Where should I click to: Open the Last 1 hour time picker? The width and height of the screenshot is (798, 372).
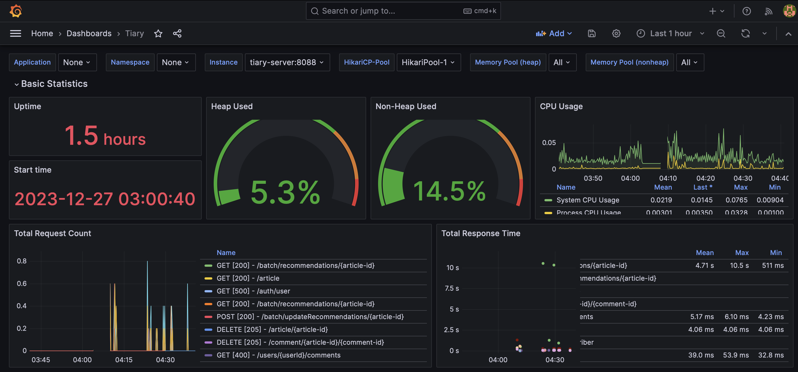pos(670,33)
